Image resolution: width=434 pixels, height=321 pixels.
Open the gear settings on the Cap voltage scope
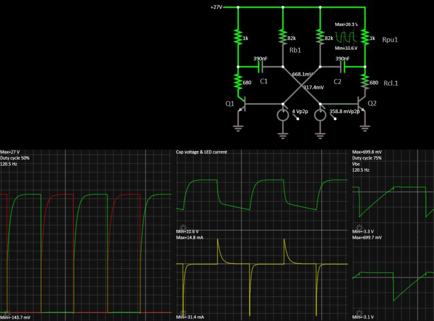[x=183, y=227]
